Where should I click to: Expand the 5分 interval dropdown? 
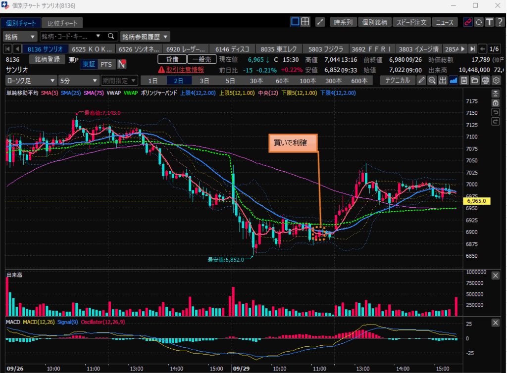tap(78, 81)
